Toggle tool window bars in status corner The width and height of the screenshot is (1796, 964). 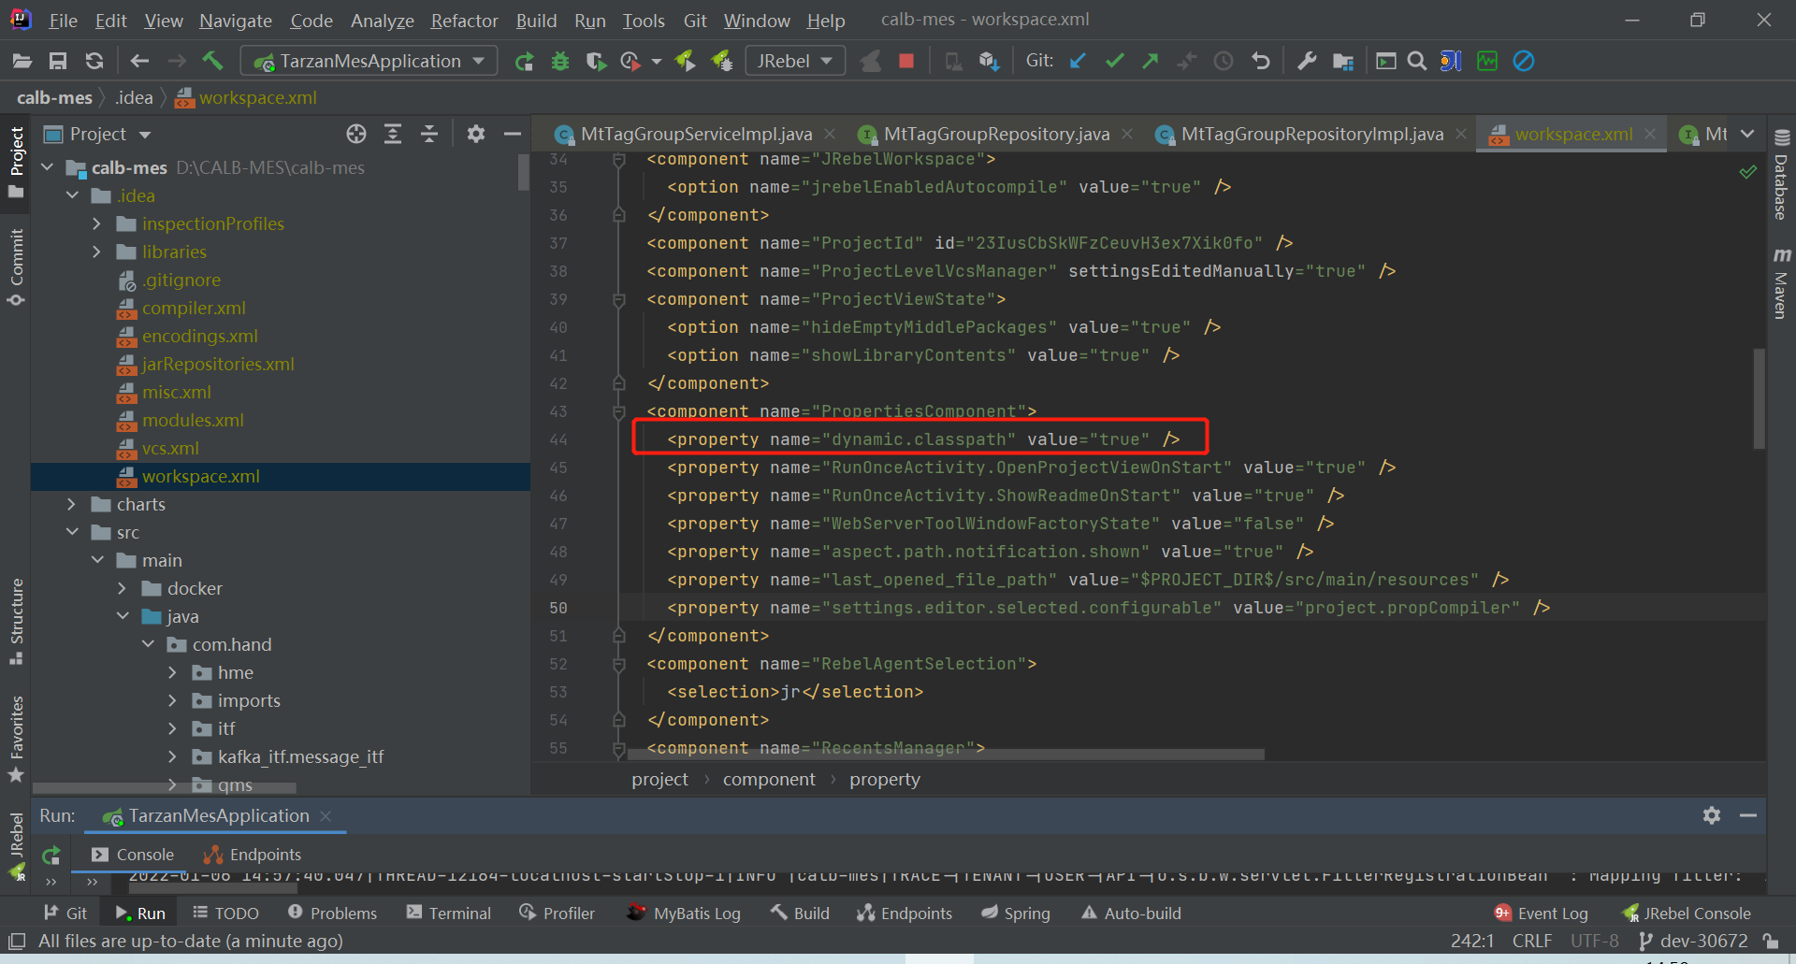16,942
